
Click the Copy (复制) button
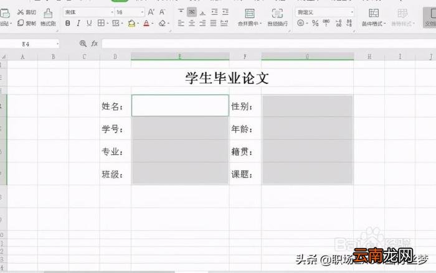[27, 23]
